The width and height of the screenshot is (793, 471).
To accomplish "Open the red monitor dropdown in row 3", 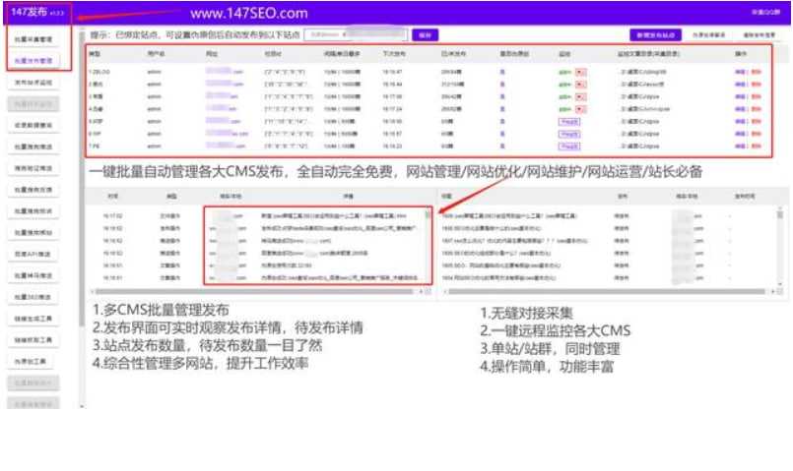I will 580,96.
